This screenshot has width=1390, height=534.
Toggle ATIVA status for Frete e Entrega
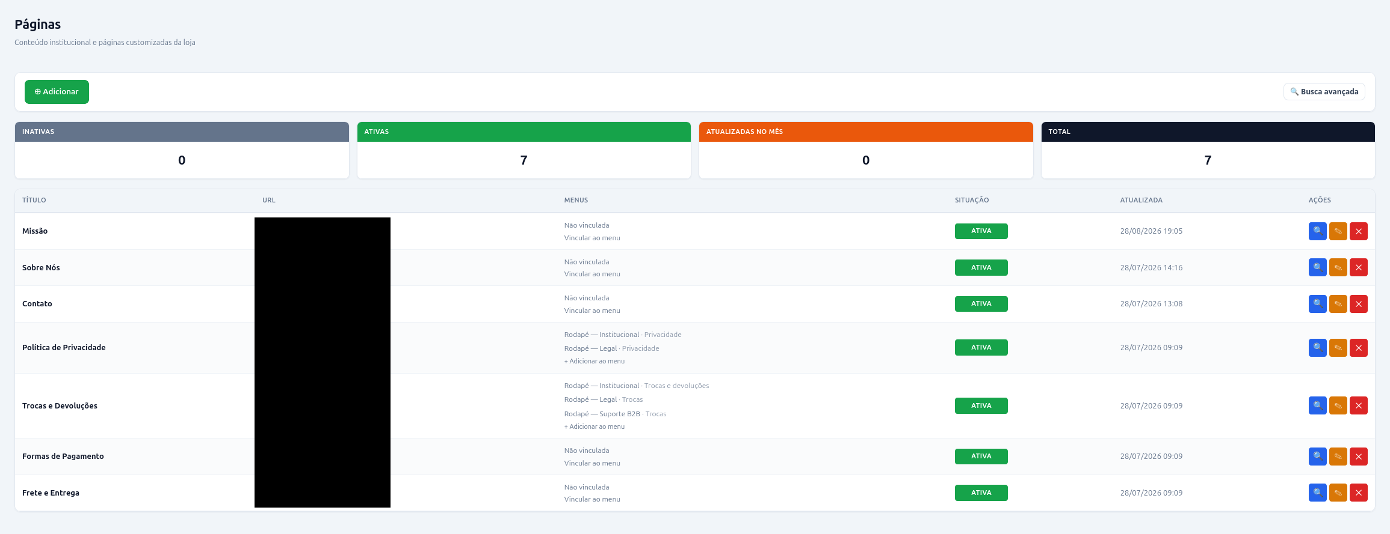pos(981,493)
